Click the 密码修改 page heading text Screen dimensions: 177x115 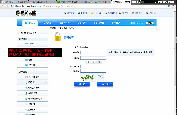[x=69, y=38]
